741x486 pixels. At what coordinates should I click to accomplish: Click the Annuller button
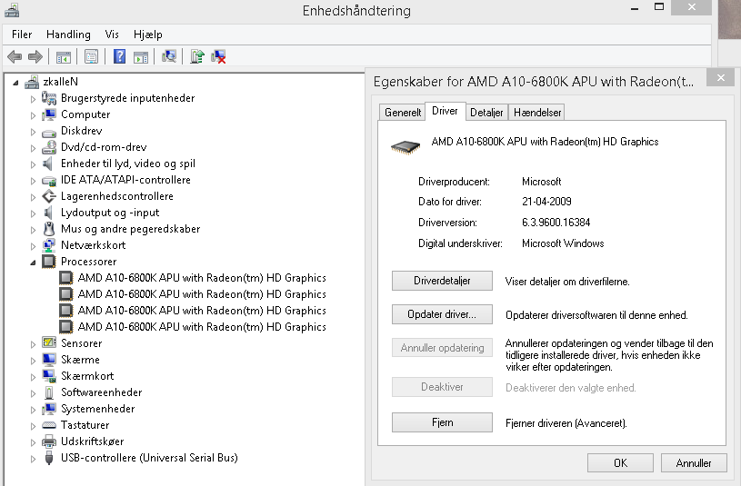[694, 463]
